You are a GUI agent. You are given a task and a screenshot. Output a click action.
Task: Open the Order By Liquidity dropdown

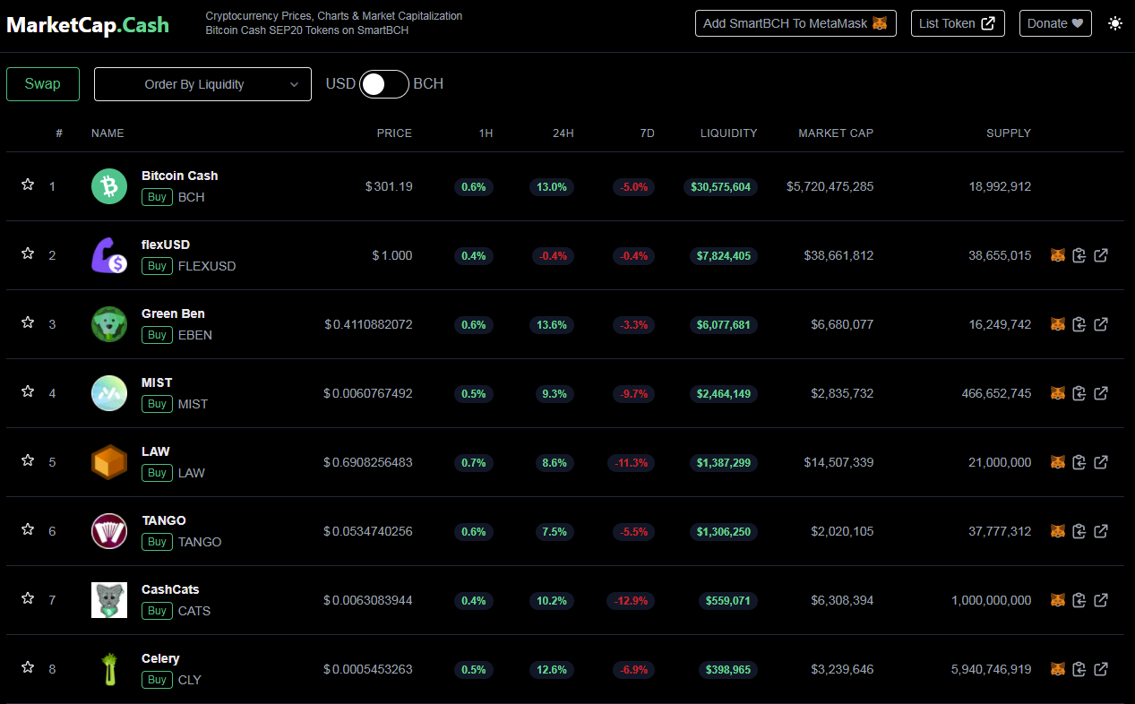pos(202,84)
